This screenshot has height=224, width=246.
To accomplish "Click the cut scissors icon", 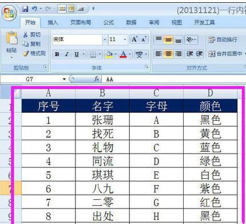I will (25, 35).
